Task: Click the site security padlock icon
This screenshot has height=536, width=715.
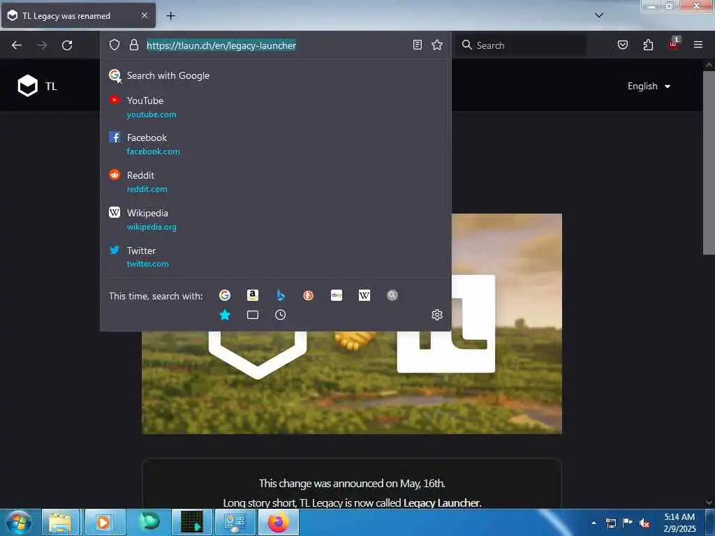Action: coord(133,45)
